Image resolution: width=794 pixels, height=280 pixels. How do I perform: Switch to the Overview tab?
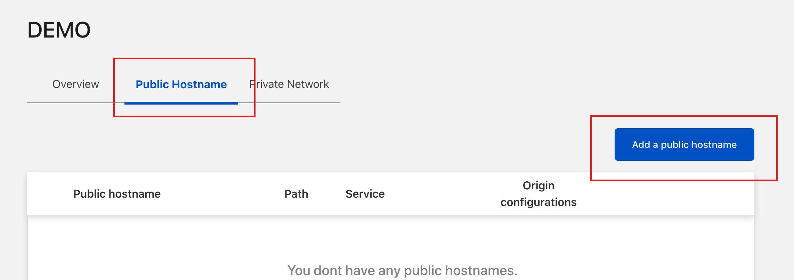[x=75, y=84]
